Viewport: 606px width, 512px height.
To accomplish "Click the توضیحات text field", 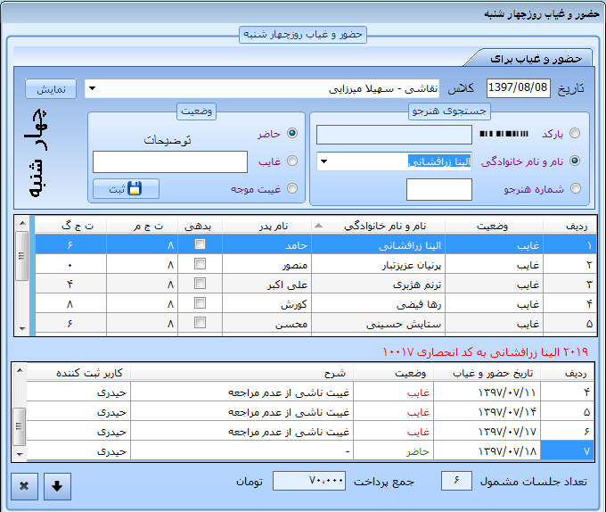I will (x=170, y=161).
